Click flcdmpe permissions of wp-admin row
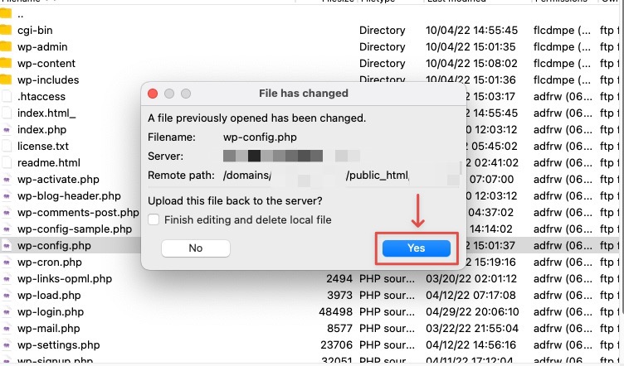624x366 pixels. click(x=562, y=47)
